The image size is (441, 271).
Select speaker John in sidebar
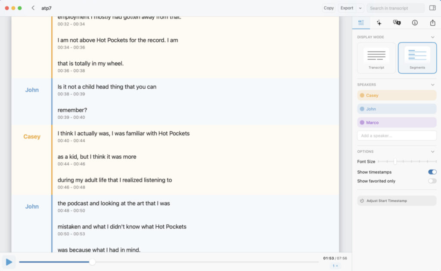(397, 109)
